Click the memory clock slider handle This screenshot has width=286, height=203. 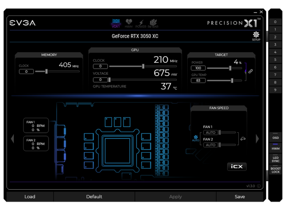coord(47,71)
